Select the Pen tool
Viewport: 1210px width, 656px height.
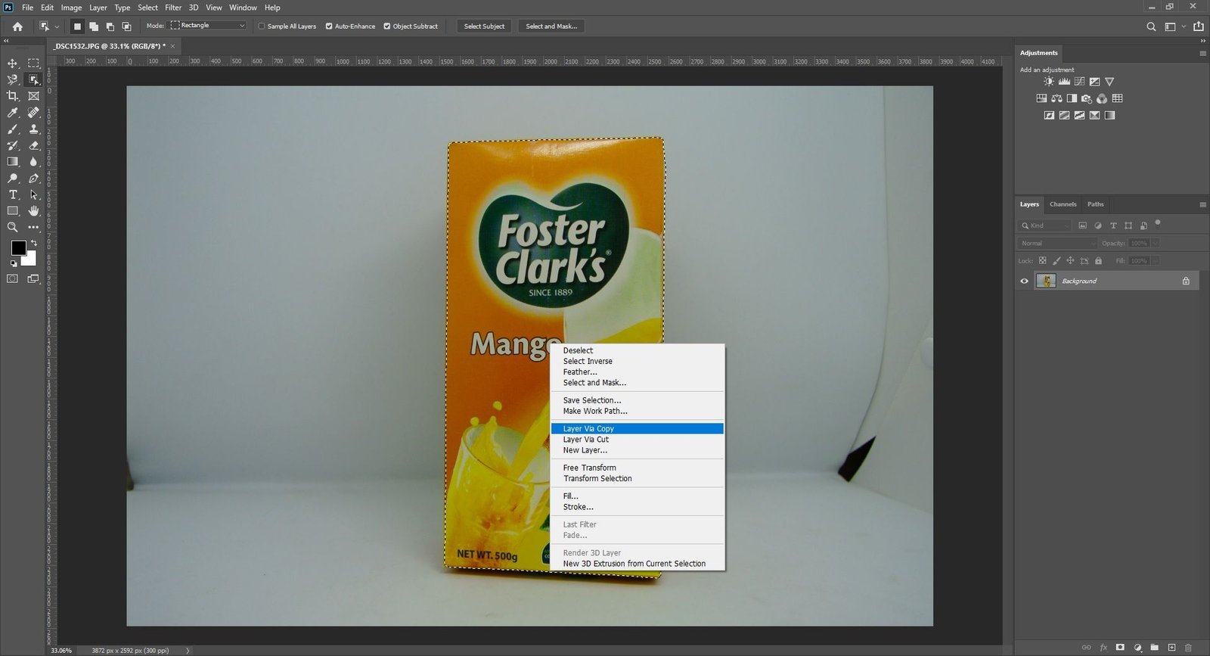33,179
